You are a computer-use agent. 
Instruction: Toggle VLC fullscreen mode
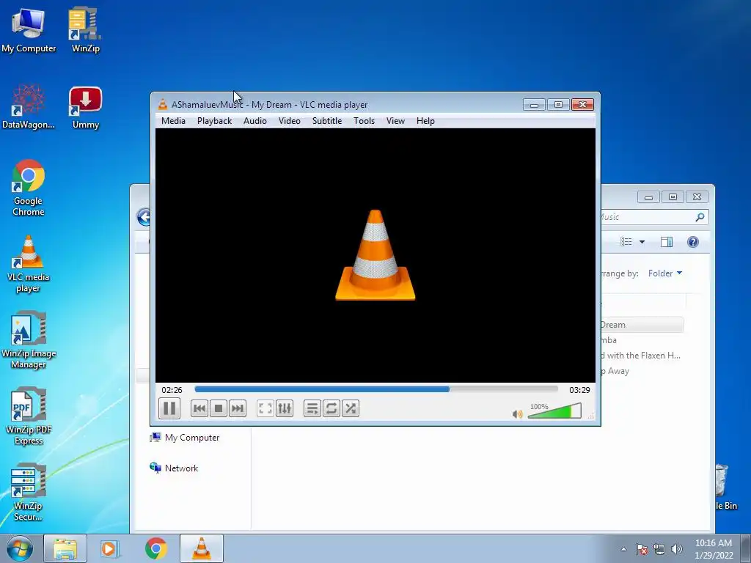pos(265,408)
